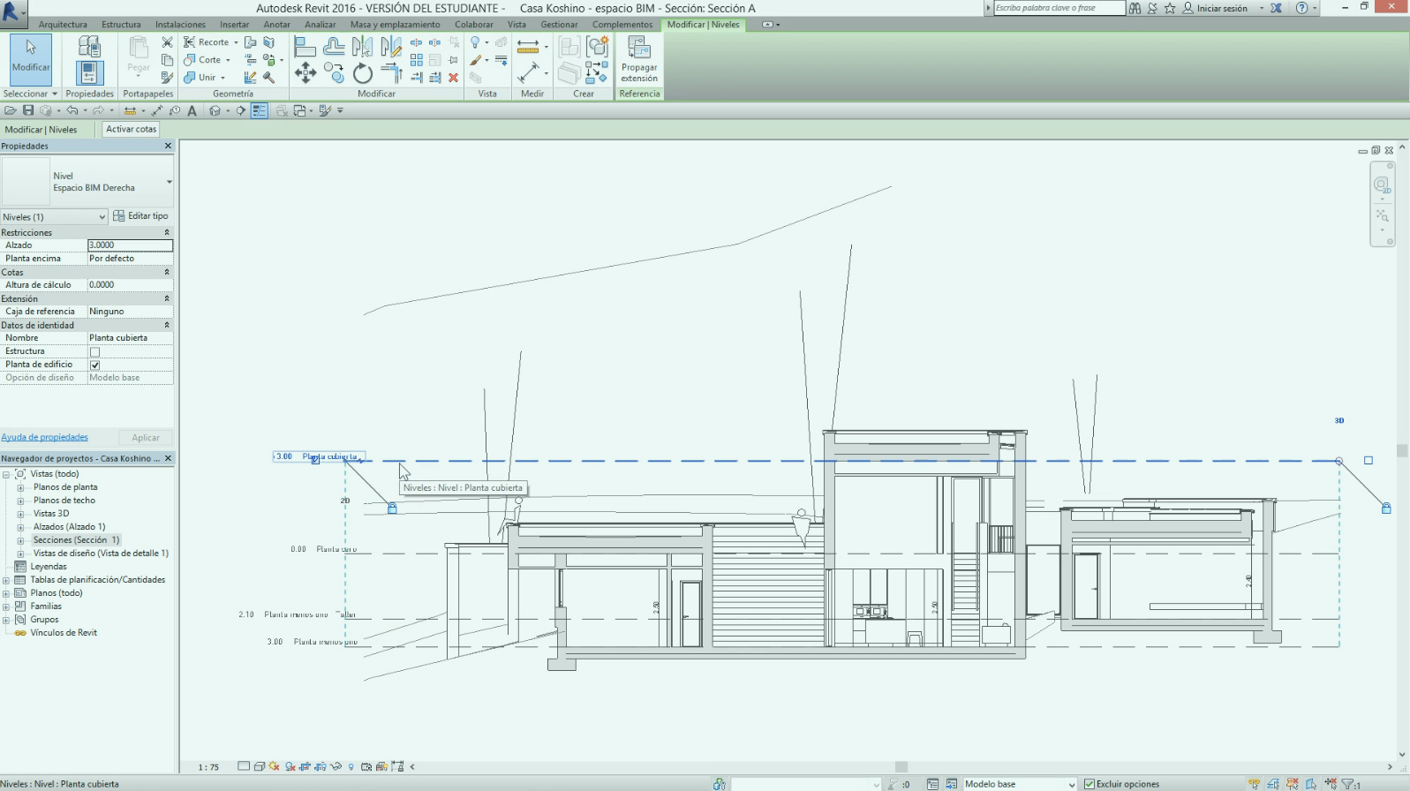Select the Offset tool

334,46
